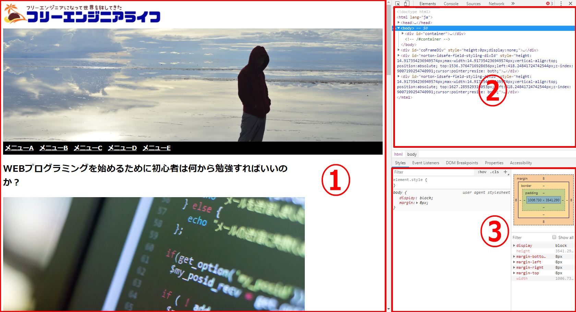
Task: Expand the margin-left computed property
Action: 514,262
